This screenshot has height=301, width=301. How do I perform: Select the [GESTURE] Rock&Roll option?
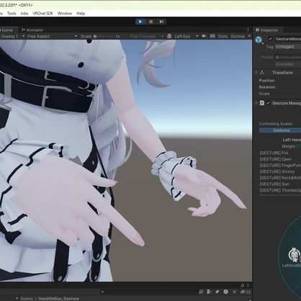coord(280,178)
